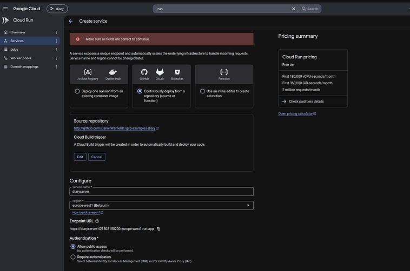
Task: Click the Cloud Run product icon
Action: (x=5, y=20)
